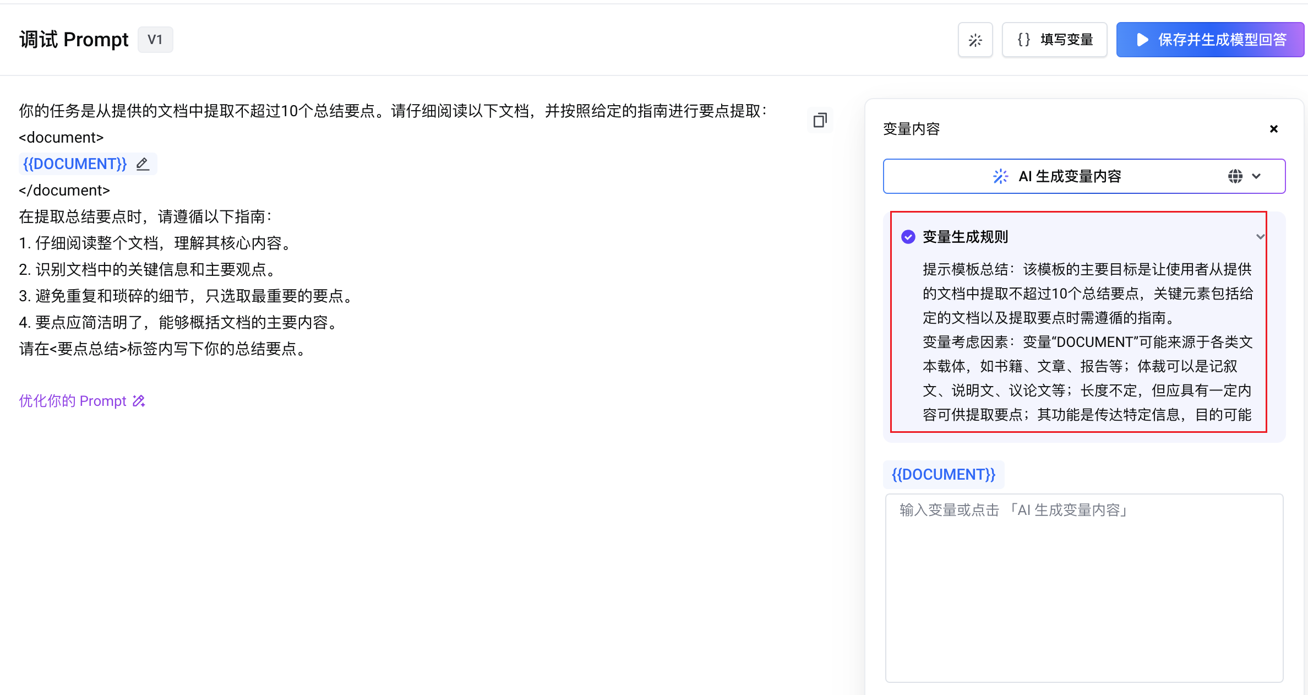Close the 变量内容 panel
This screenshot has width=1308, height=695.
click(1273, 129)
